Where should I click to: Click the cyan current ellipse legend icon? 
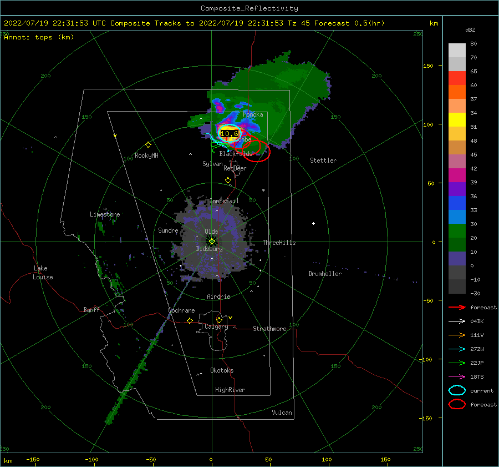(457, 390)
